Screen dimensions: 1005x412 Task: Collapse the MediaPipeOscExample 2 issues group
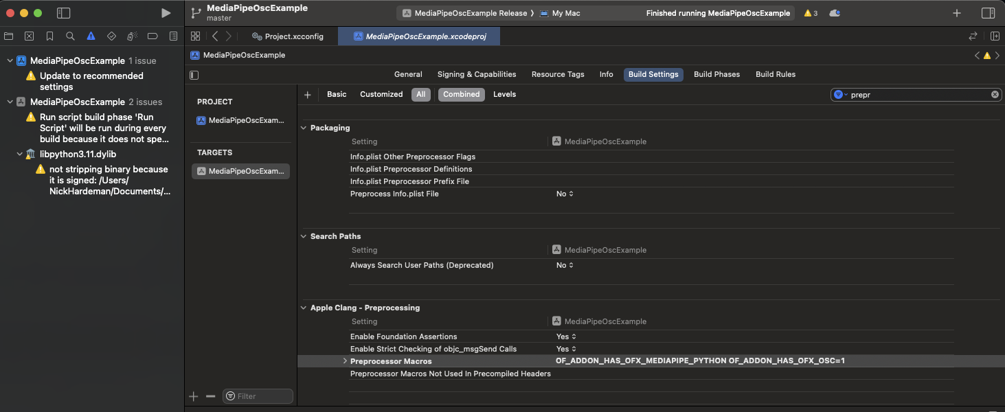[10, 102]
